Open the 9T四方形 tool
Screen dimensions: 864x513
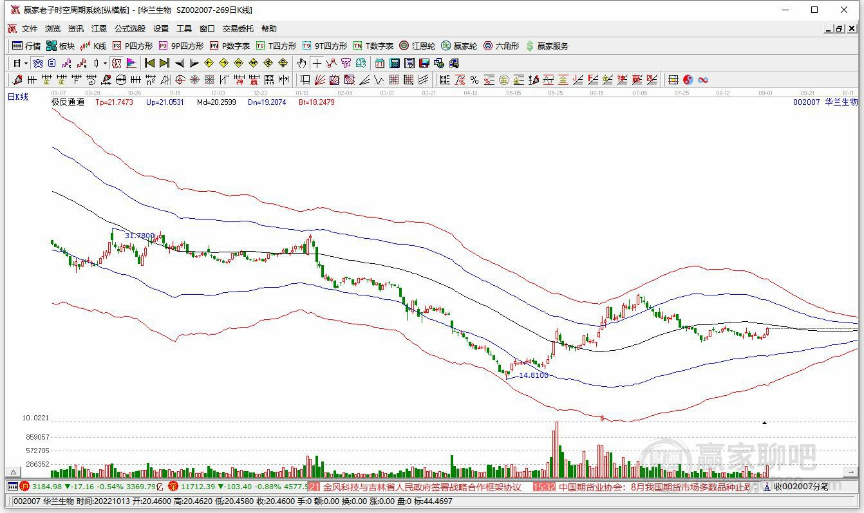[324, 46]
